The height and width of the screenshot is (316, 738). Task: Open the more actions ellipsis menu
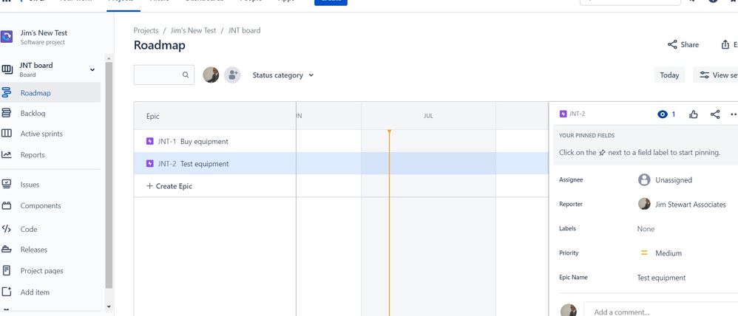[x=734, y=114]
